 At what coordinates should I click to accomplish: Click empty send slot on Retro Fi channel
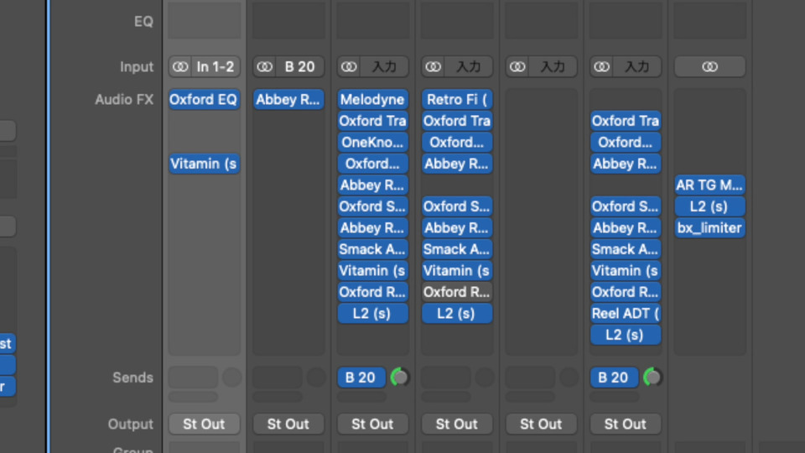(x=445, y=377)
